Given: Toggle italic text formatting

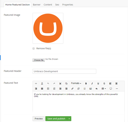Looking at the screenshot, I should click(x=92, y=83).
